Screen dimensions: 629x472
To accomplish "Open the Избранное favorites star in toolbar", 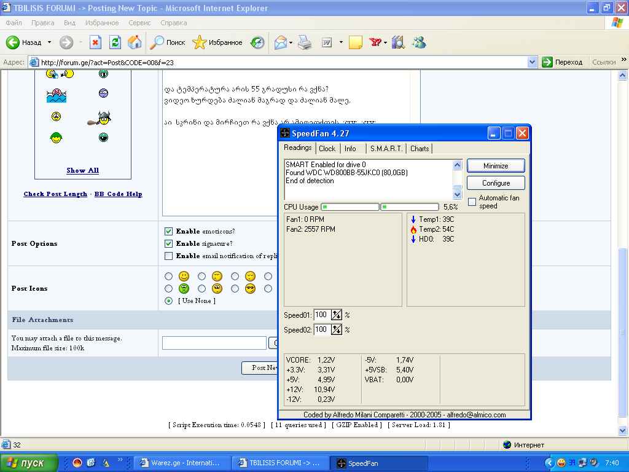I will coord(217,42).
